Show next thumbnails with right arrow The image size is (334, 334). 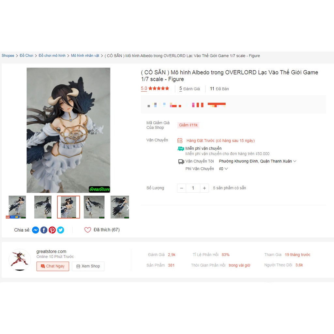click(128, 208)
